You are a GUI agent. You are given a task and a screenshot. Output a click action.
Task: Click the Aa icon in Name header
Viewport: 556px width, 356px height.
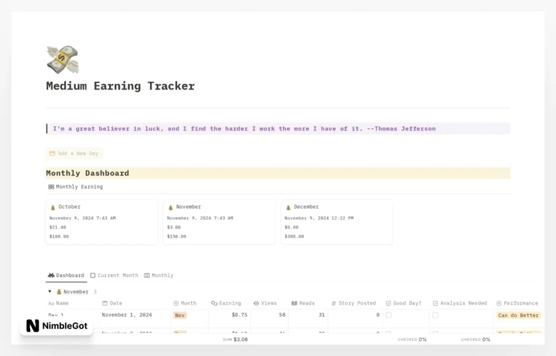pyautogui.click(x=51, y=303)
